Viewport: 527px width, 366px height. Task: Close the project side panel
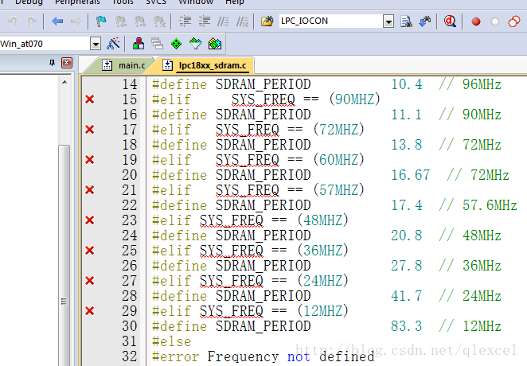[66, 63]
